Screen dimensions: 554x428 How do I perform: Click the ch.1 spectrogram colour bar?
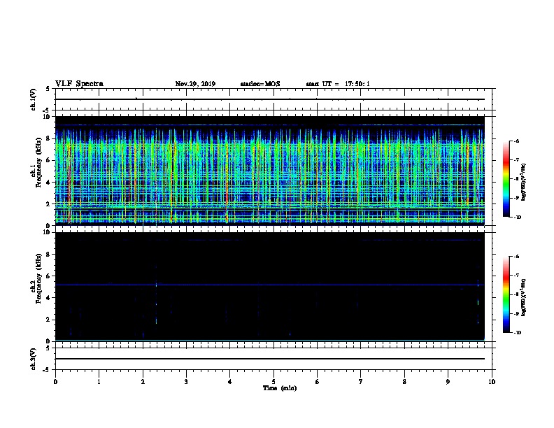tap(506, 179)
